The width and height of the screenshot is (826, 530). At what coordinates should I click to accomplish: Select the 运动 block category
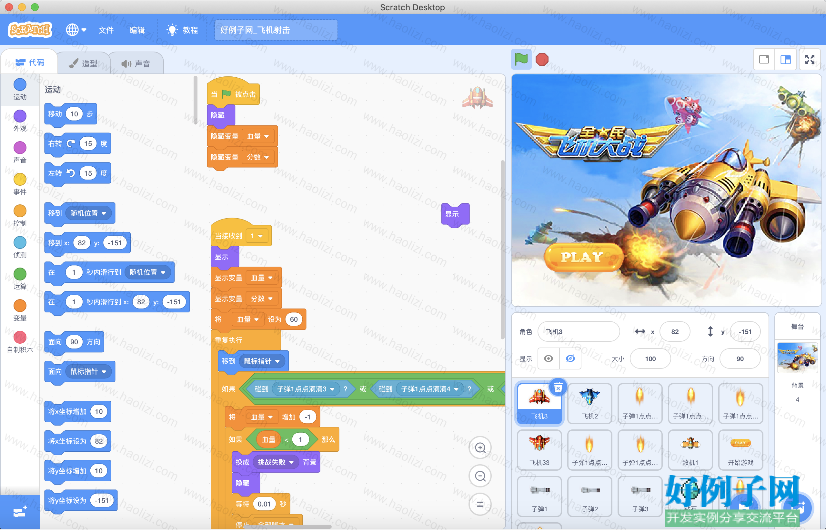coord(20,89)
